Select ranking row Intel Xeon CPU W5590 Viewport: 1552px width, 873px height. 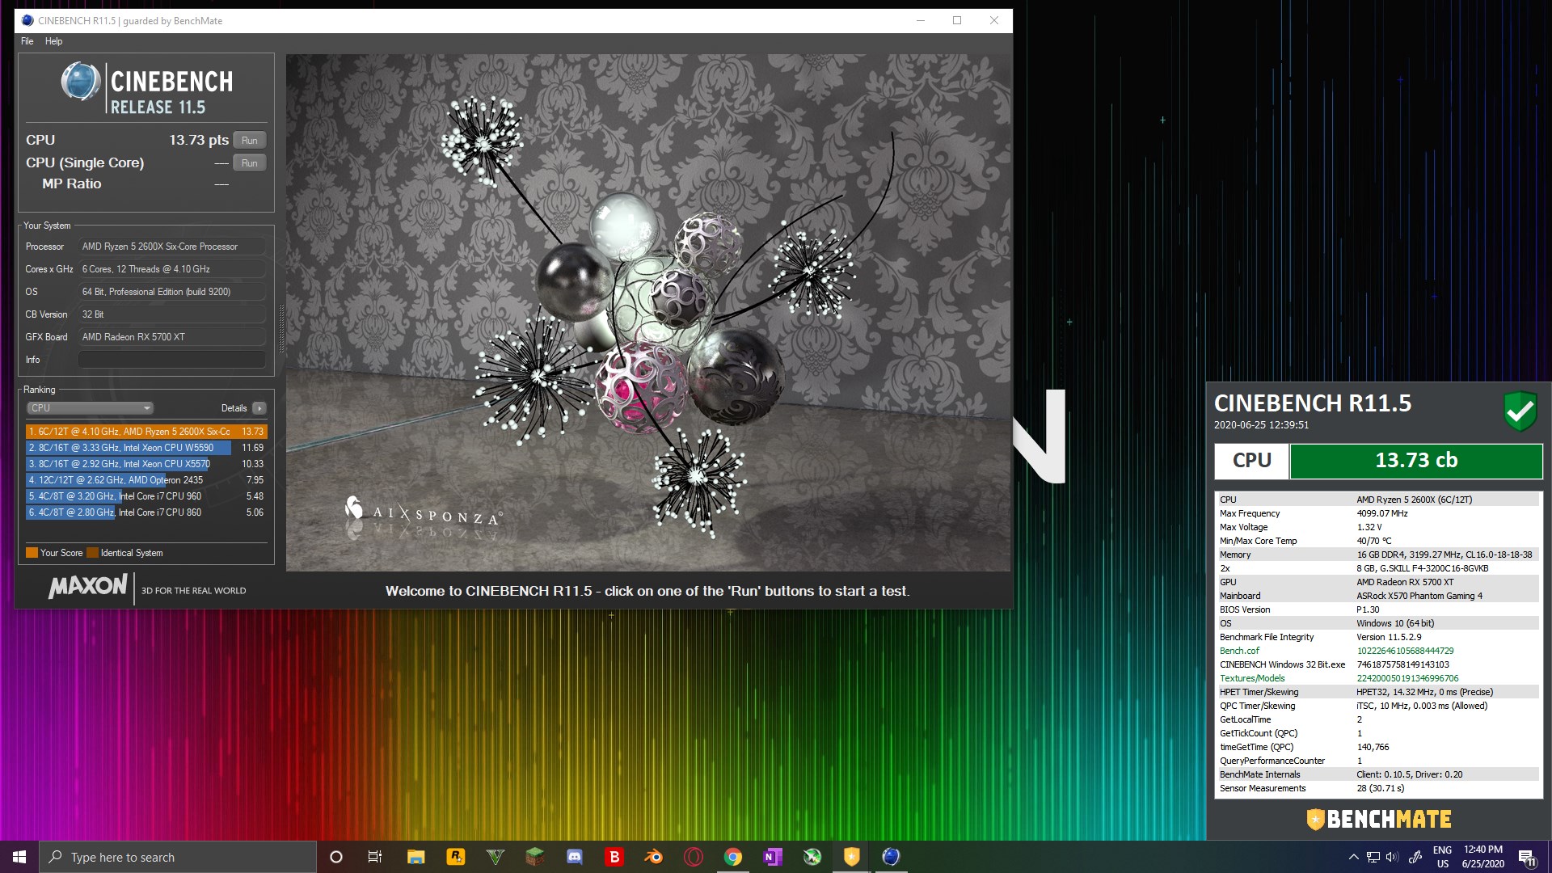click(146, 448)
